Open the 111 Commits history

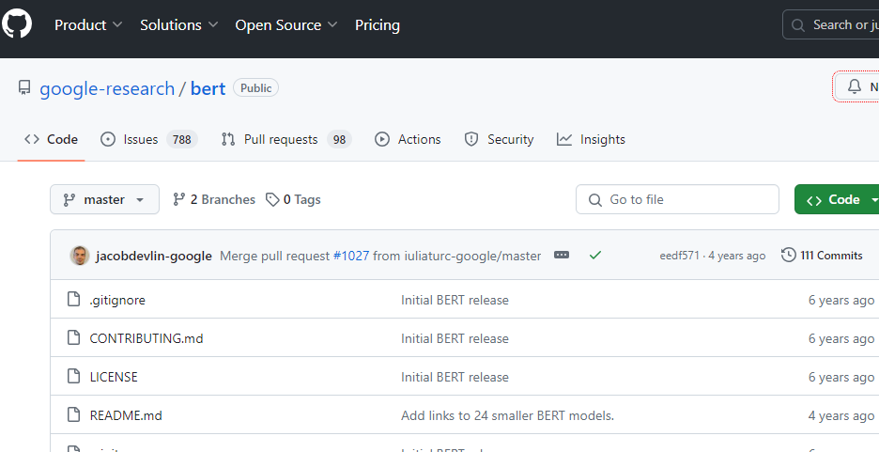click(822, 255)
